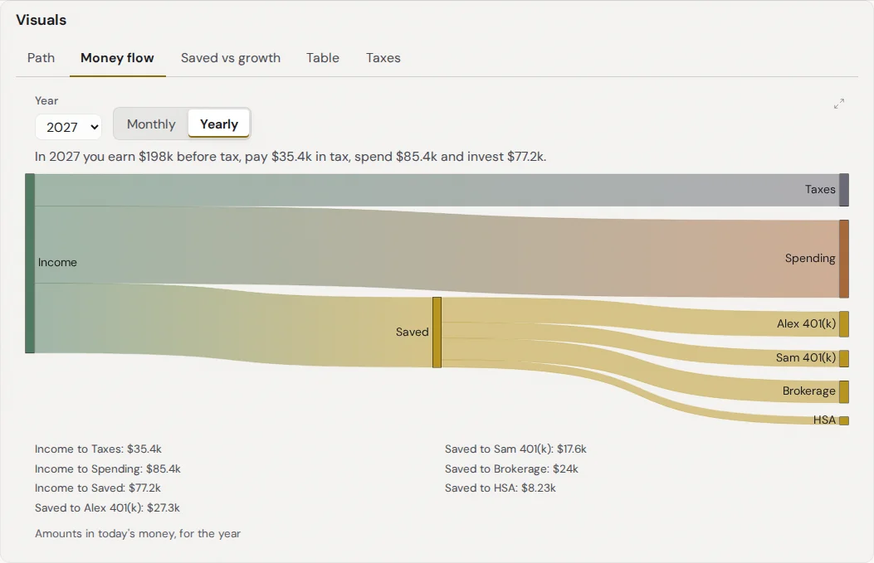Select the Brokerage node

844,391
